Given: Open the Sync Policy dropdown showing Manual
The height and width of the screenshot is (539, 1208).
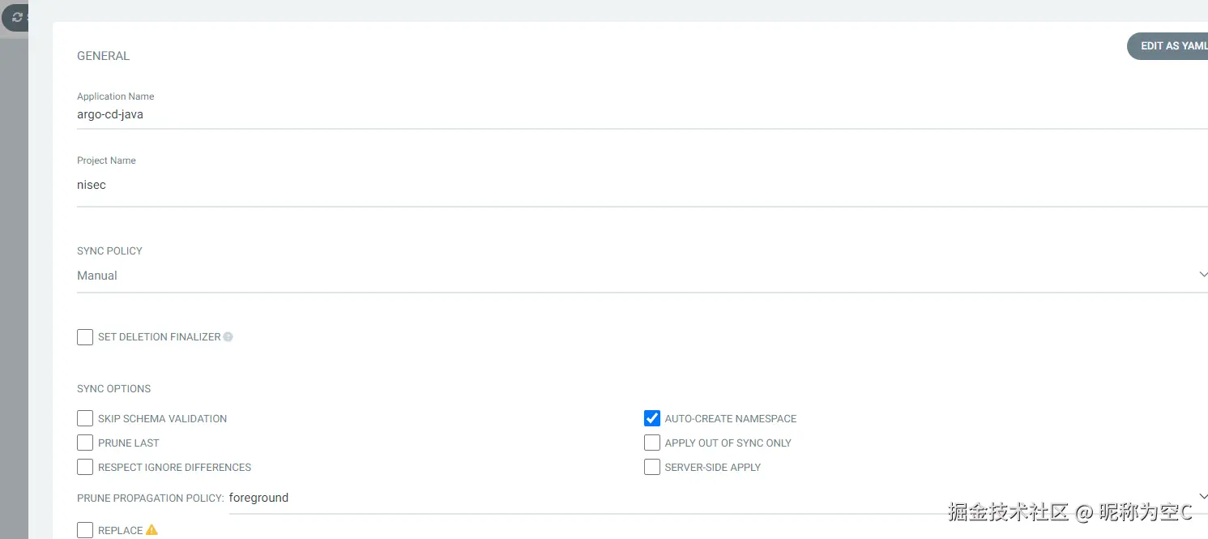Looking at the screenshot, I should pyautogui.click(x=632, y=276).
